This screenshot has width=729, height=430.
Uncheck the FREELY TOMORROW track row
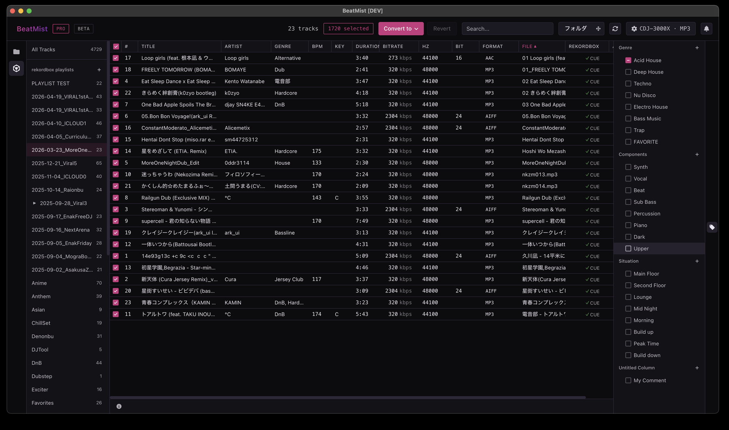116,70
